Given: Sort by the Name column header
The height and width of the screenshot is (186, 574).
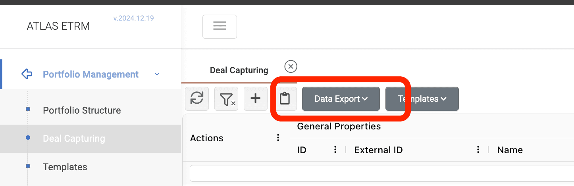Looking at the screenshot, I should pos(510,150).
